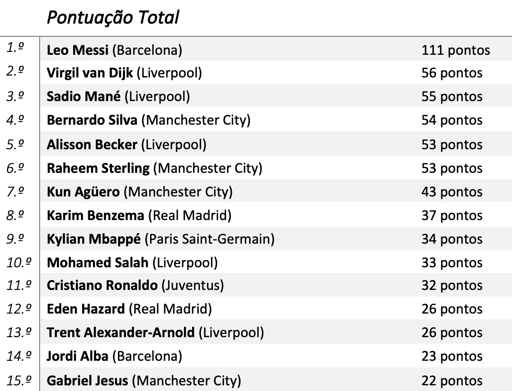This screenshot has height=391, width=512.
Task: Select the Jordi Alba (Barcelona) entry
Action: pos(114,357)
